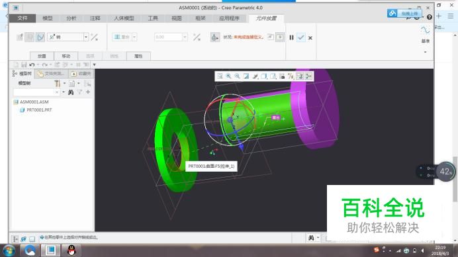
Task: Open the model tree settings hammer icon
Action: 57,83
